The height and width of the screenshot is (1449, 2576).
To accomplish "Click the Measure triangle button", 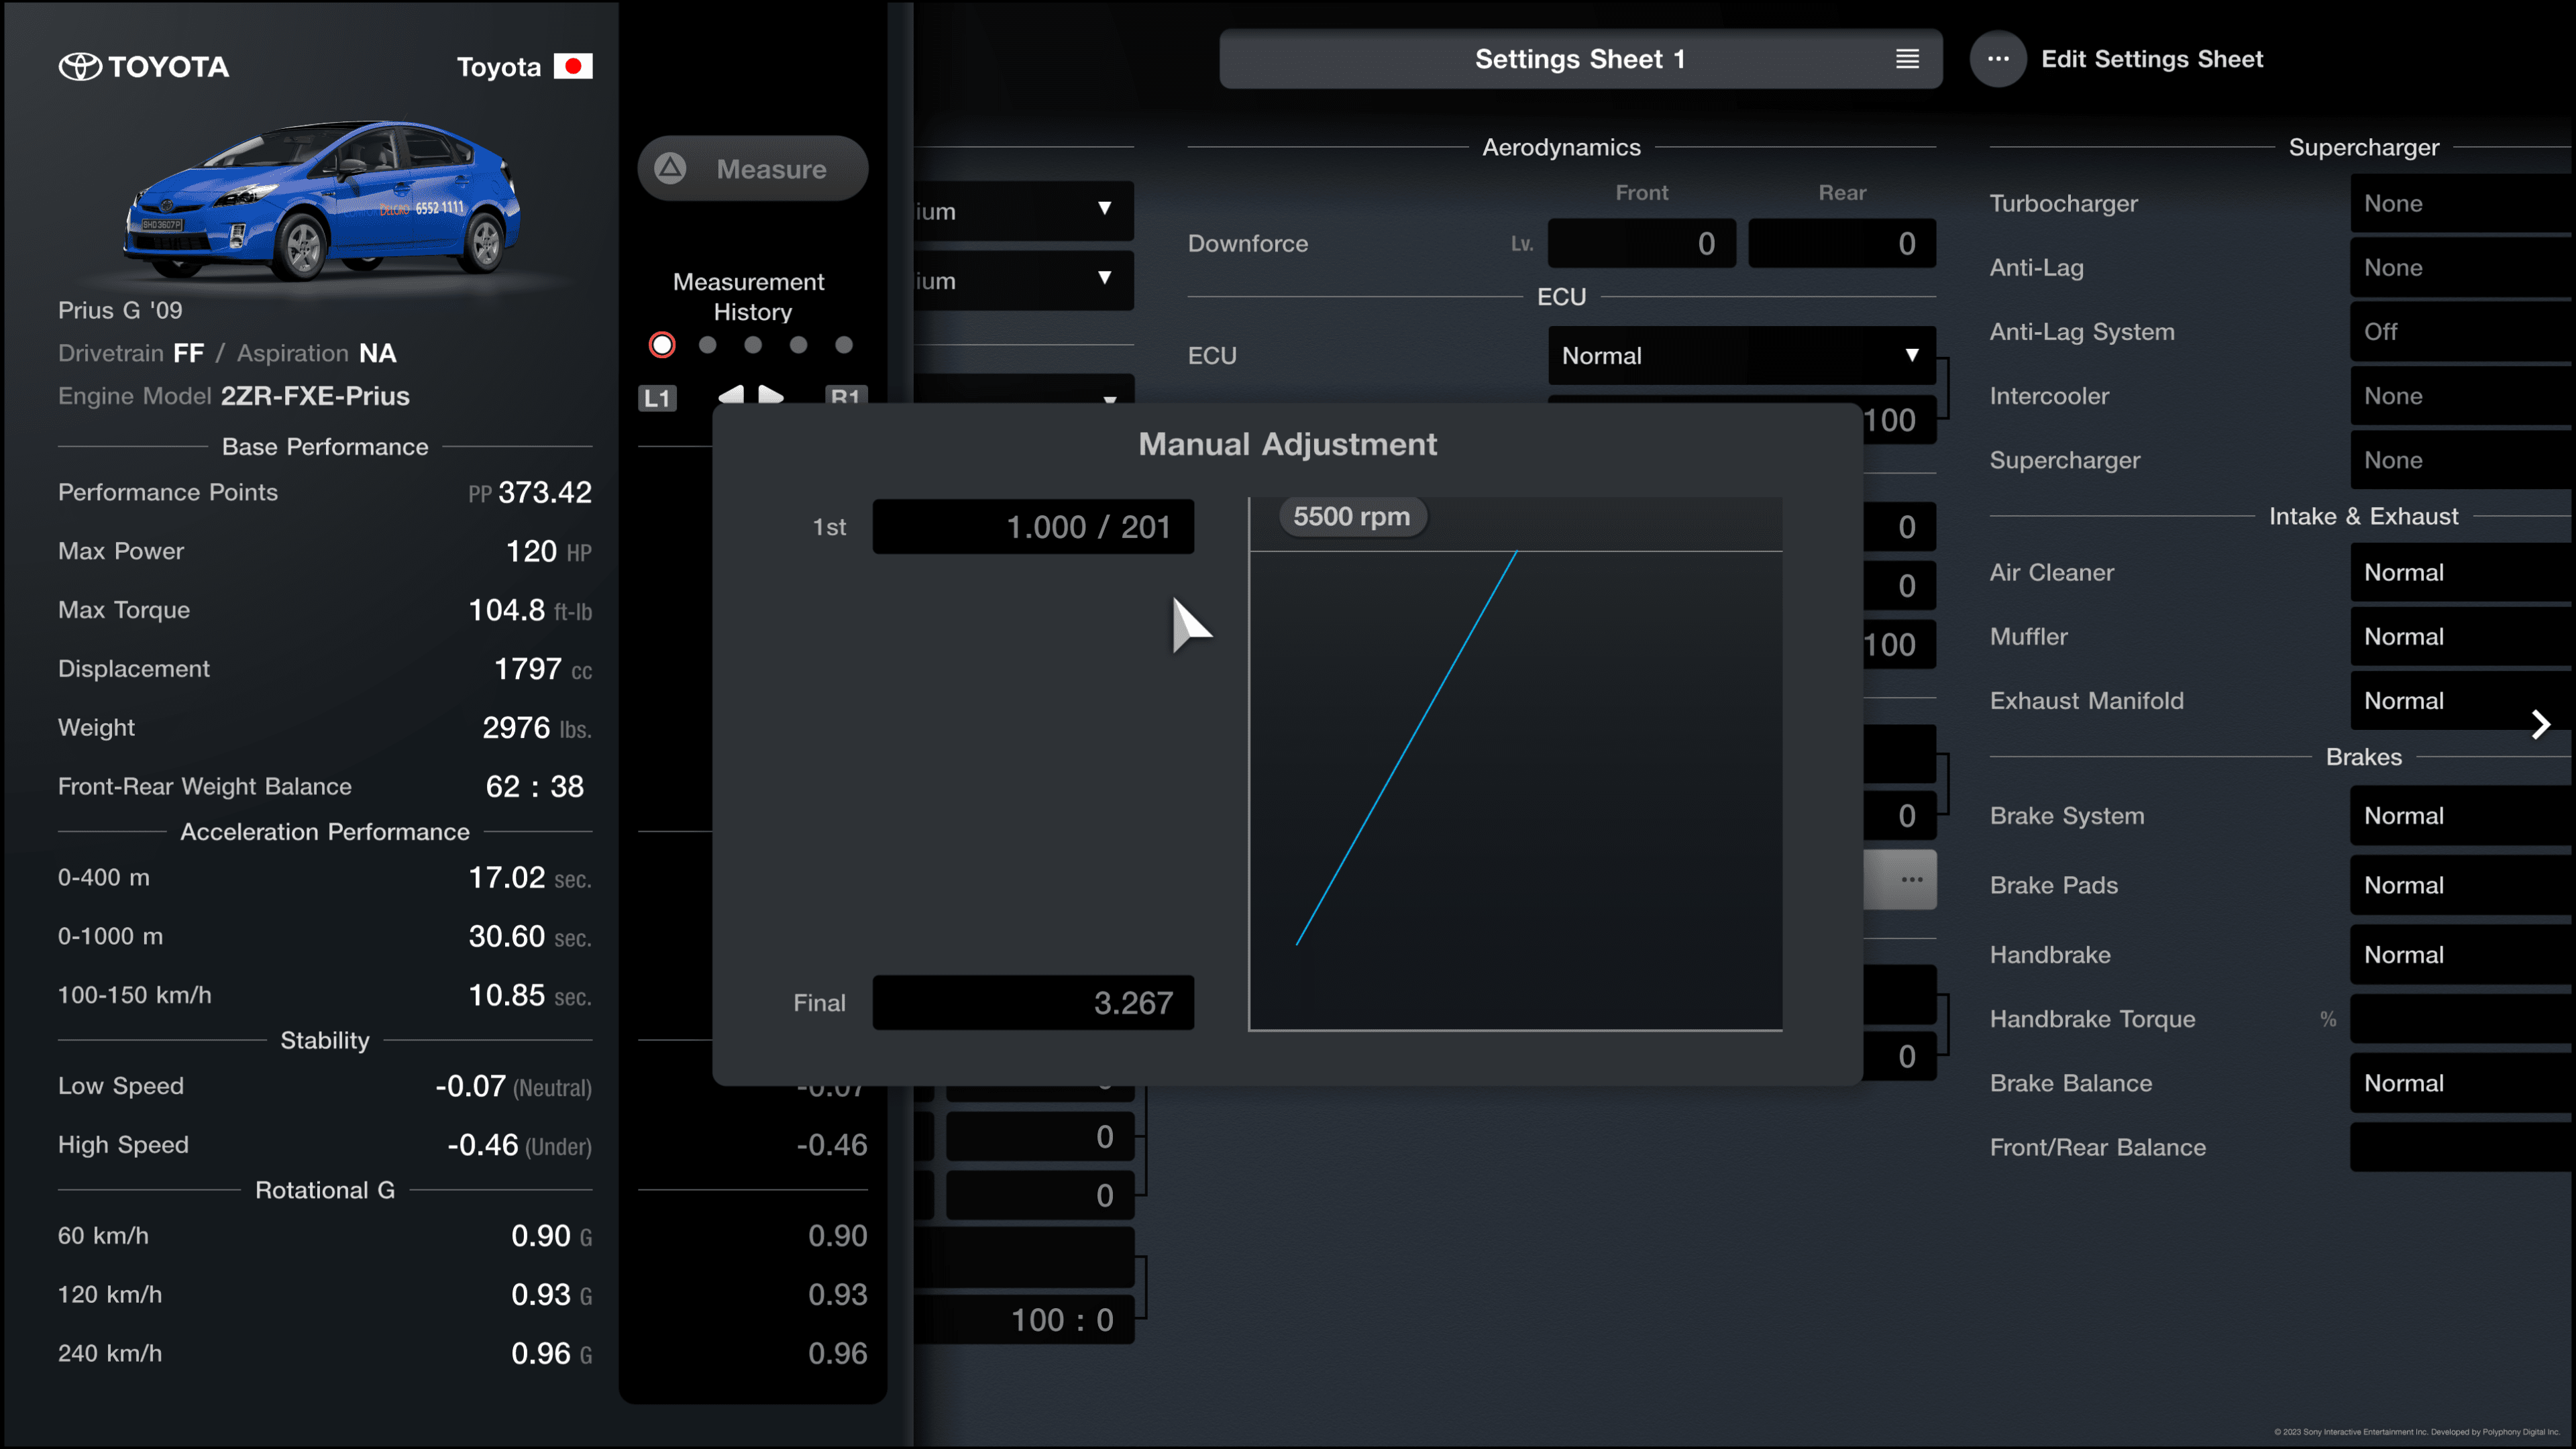I will (752, 169).
